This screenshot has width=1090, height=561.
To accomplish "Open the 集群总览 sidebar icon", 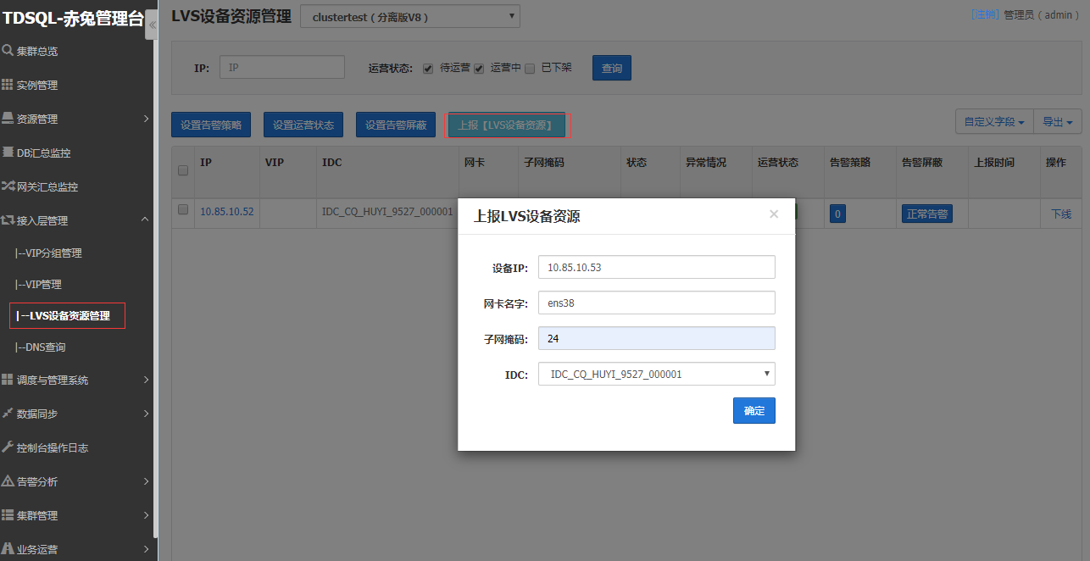I will pos(7,50).
